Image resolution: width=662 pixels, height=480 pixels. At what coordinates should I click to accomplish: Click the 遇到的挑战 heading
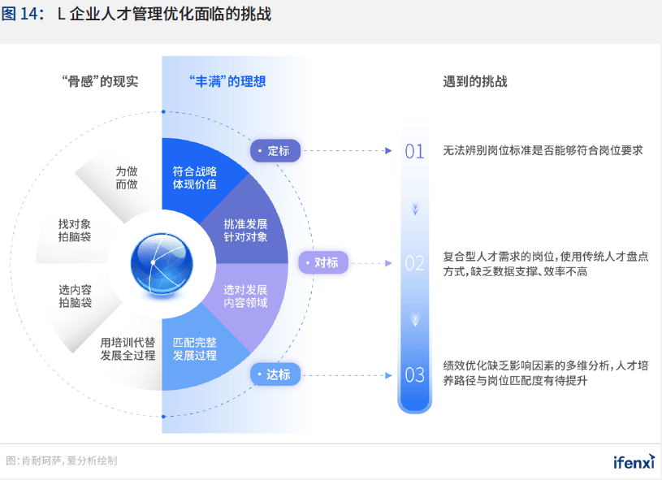[x=475, y=81]
